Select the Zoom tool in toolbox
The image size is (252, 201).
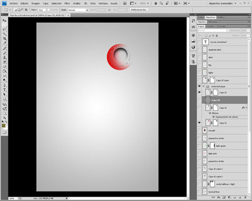pyautogui.click(x=4, y=118)
